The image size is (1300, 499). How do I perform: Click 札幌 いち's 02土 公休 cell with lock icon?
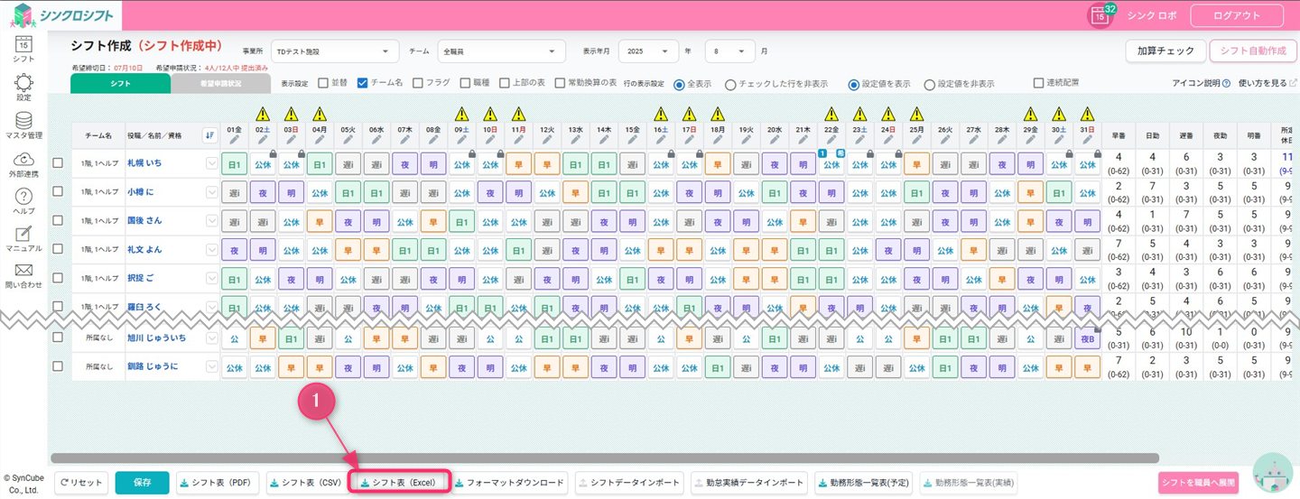(x=263, y=164)
